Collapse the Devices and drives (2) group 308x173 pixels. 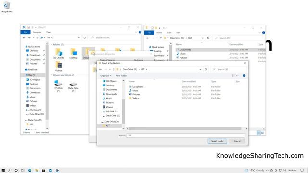[51, 75]
